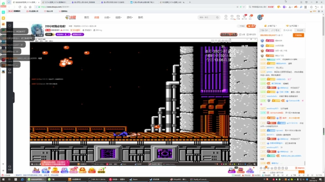Open the last tab in the chat panel

point(300,30)
